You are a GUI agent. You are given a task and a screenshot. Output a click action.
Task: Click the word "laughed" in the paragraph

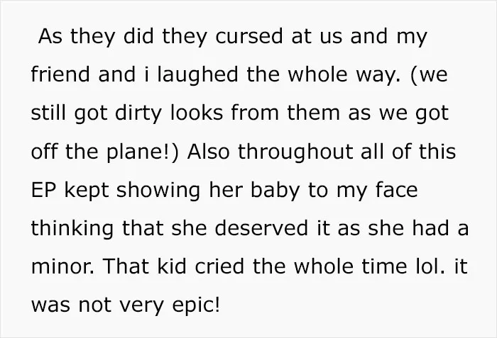(197, 74)
